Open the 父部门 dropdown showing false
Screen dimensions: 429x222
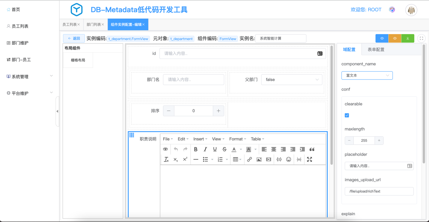292,80
